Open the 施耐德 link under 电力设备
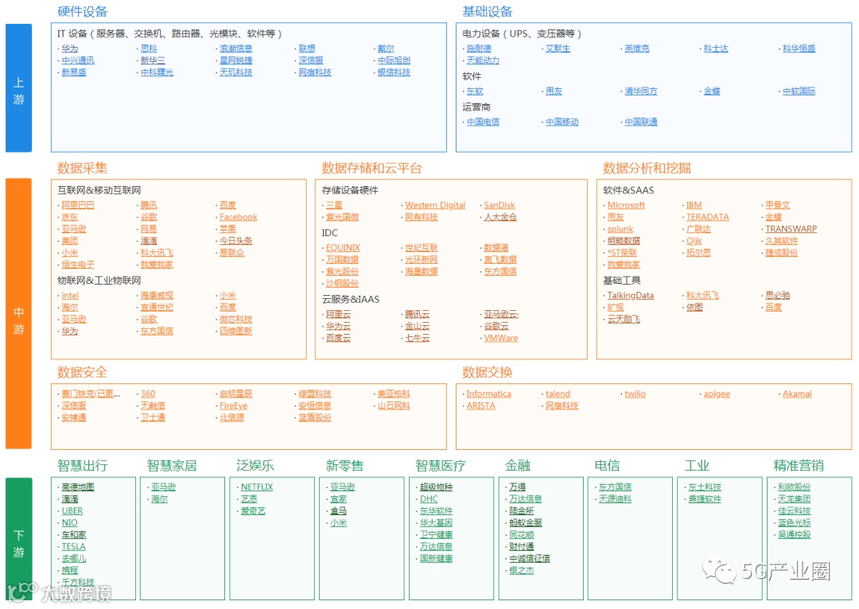The width and height of the screenshot is (859, 609). pos(479,48)
